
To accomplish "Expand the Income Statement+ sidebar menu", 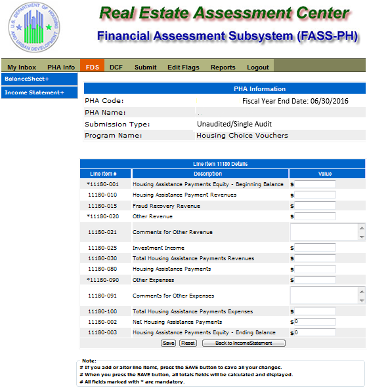I will click(39, 92).
